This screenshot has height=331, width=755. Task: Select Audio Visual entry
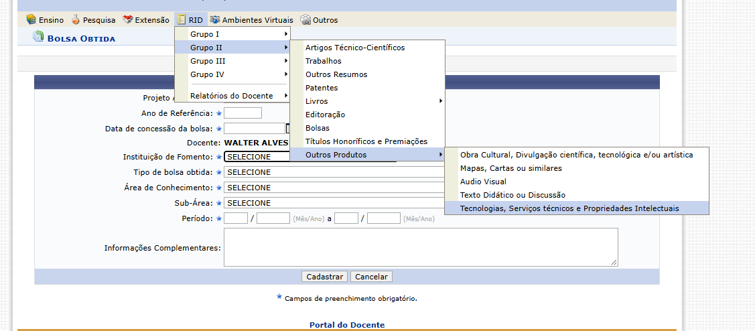576,182
